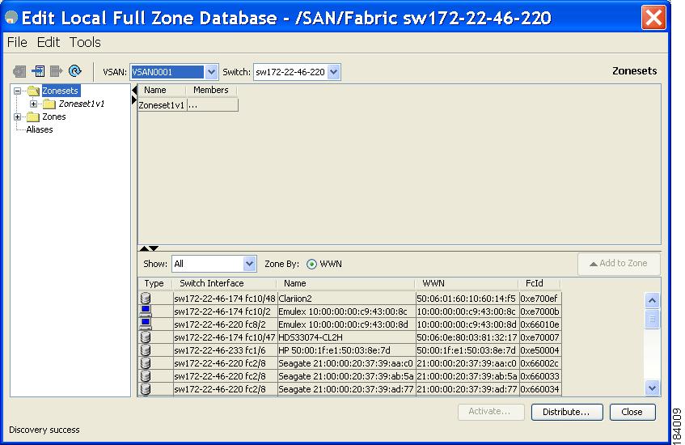Select the Zonesets tree label
The width and height of the screenshot is (685, 445).
tap(61, 91)
